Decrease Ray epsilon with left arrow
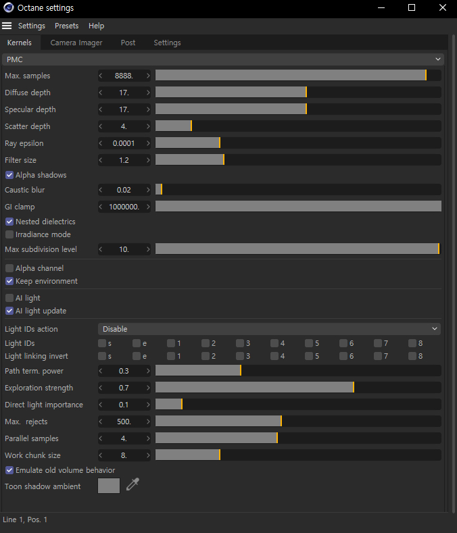This screenshot has width=457, height=533. [101, 143]
